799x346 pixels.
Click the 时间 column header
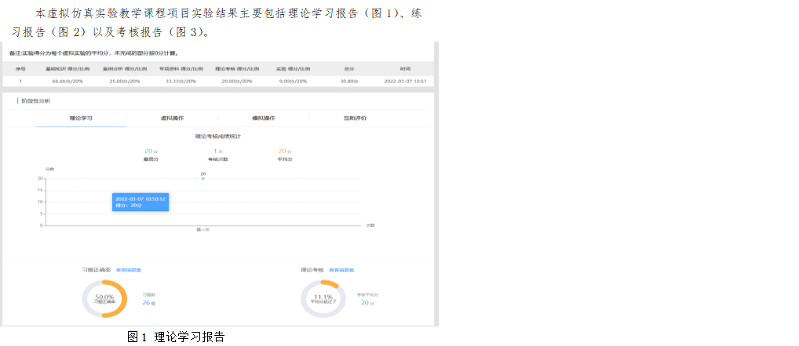pos(404,69)
